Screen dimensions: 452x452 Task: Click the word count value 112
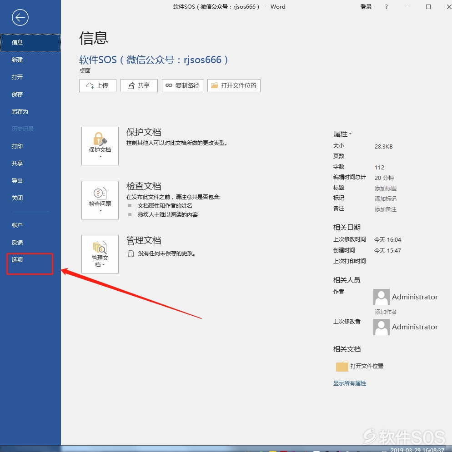pyautogui.click(x=379, y=168)
